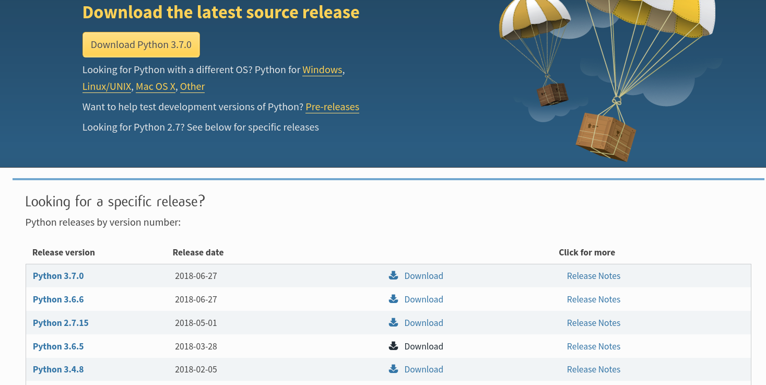Image resolution: width=766 pixels, height=385 pixels.
Task: Click Download text link for Python 3.7.0
Action: 423,276
